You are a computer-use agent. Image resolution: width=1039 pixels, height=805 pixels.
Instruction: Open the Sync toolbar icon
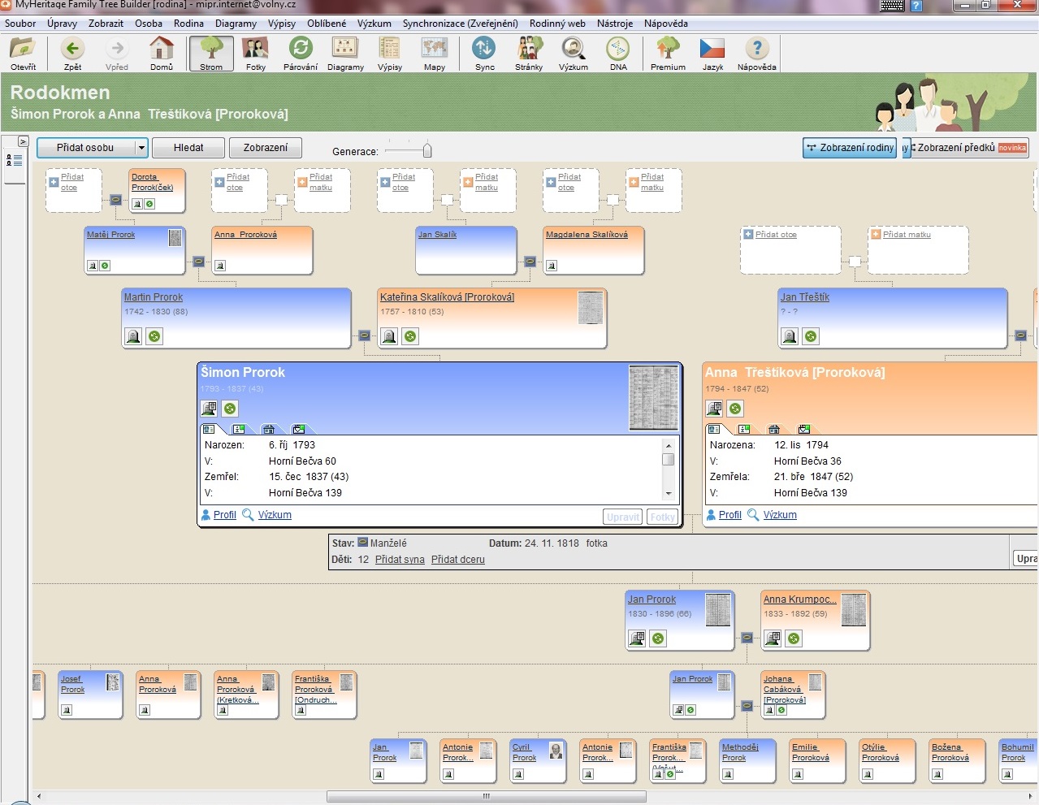(x=485, y=54)
